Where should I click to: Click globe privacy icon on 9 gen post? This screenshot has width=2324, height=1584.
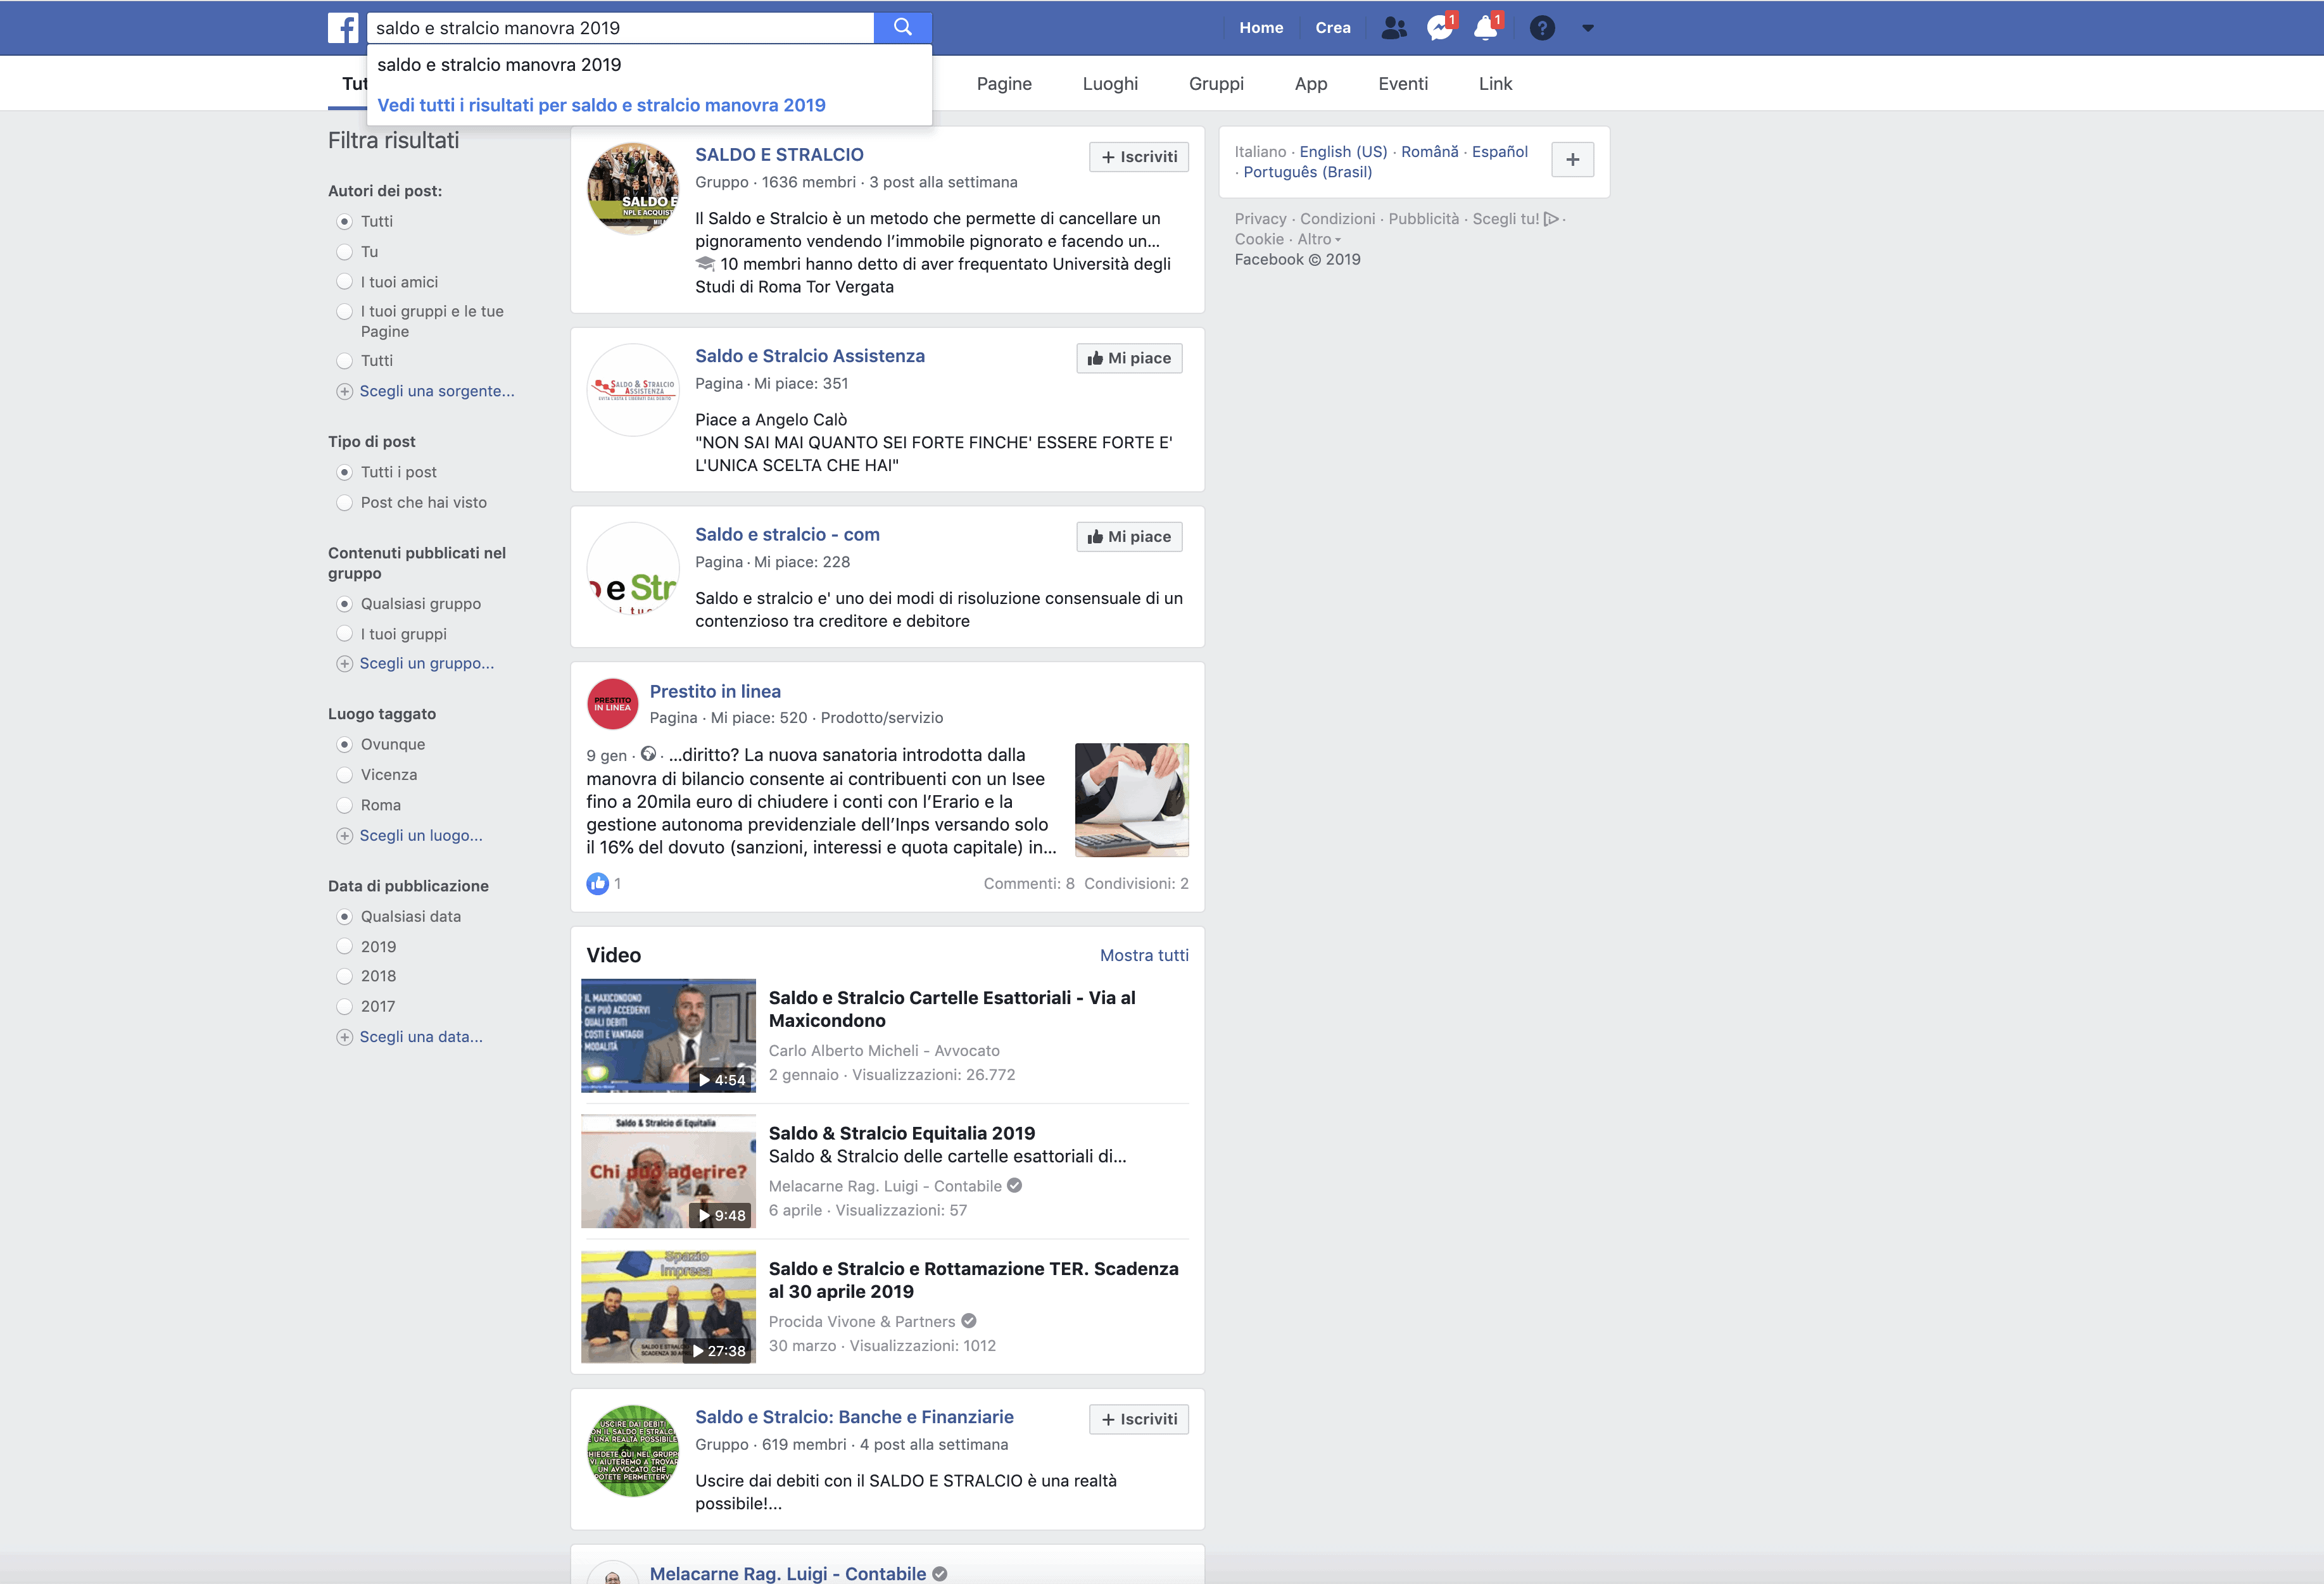pyautogui.click(x=648, y=754)
